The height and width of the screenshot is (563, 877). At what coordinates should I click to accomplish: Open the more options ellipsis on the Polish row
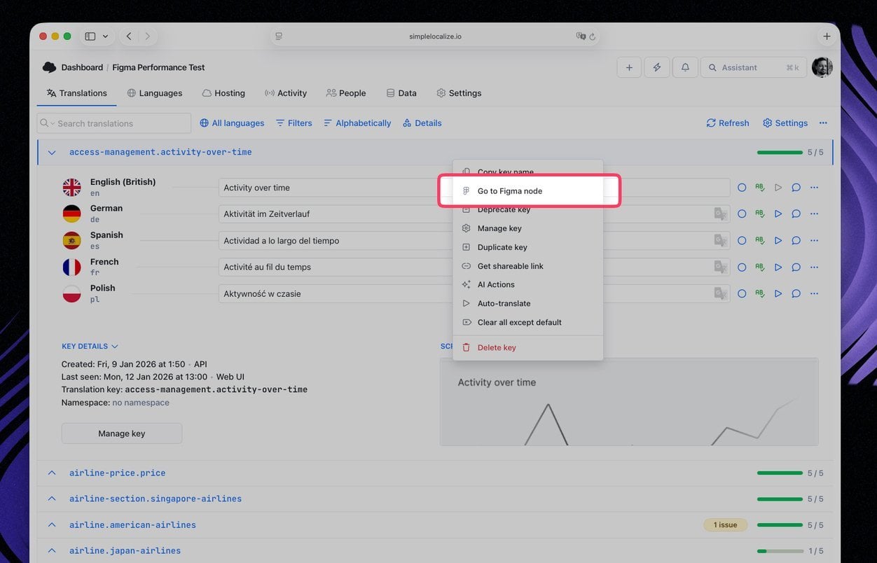point(814,293)
